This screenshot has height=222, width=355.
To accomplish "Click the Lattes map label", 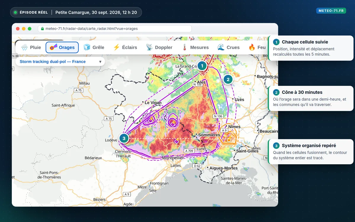I will tap(176, 165).
